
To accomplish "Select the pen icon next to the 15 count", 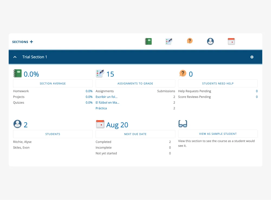I will point(100,73).
